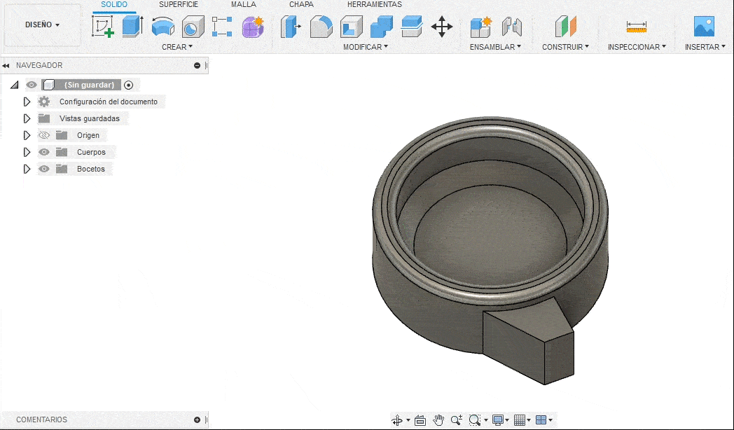The height and width of the screenshot is (430, 734).
Task: Select the Create Sketch tool
Action: (x=103, y=27)
